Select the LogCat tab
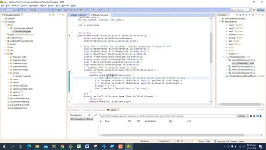266x150 pixels. click(x=113, y=110)
